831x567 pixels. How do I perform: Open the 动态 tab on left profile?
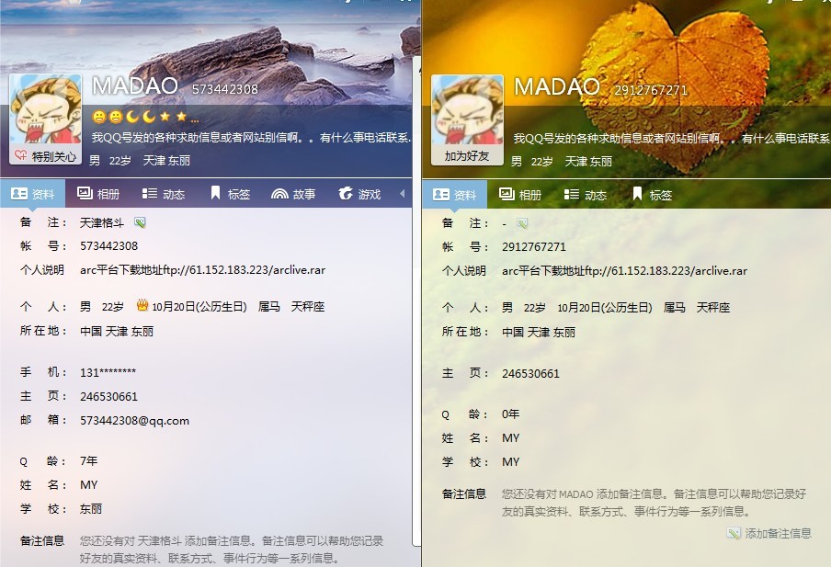click(164, 194)
